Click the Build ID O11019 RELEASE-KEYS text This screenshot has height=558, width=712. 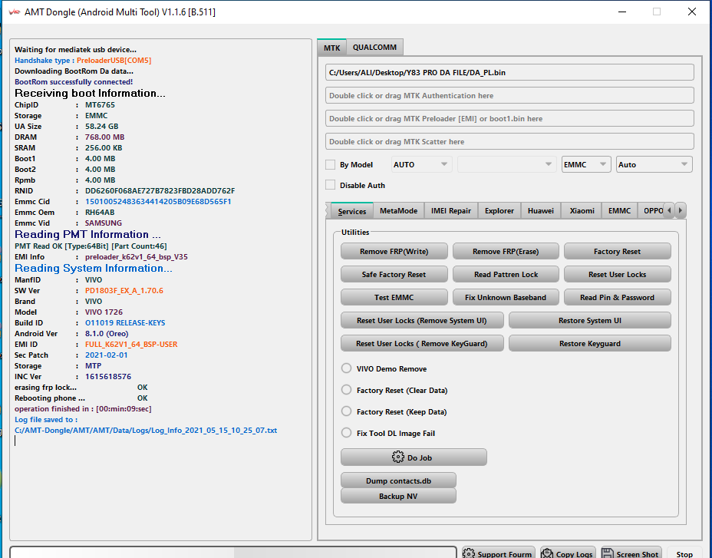coord(125,322)
